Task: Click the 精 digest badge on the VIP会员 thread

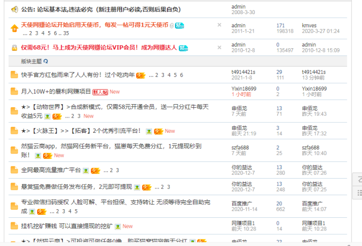Action: (x=184, y=48)
